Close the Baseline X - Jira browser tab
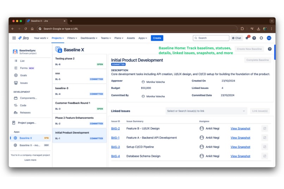Screen dimensions: 284x189 (x=64, y=21)
